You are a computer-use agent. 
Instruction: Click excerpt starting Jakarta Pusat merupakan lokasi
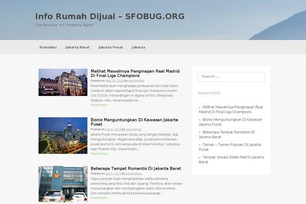pos(135,142)
